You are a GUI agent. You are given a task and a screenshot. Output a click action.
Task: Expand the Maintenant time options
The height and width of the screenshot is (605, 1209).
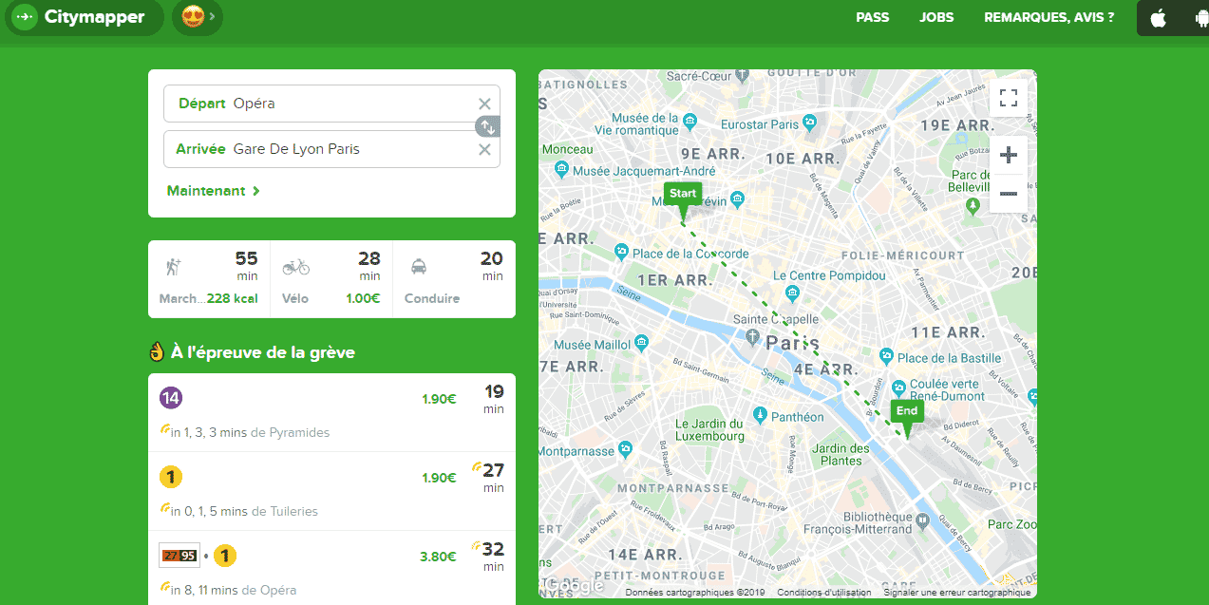click(214, 191)
